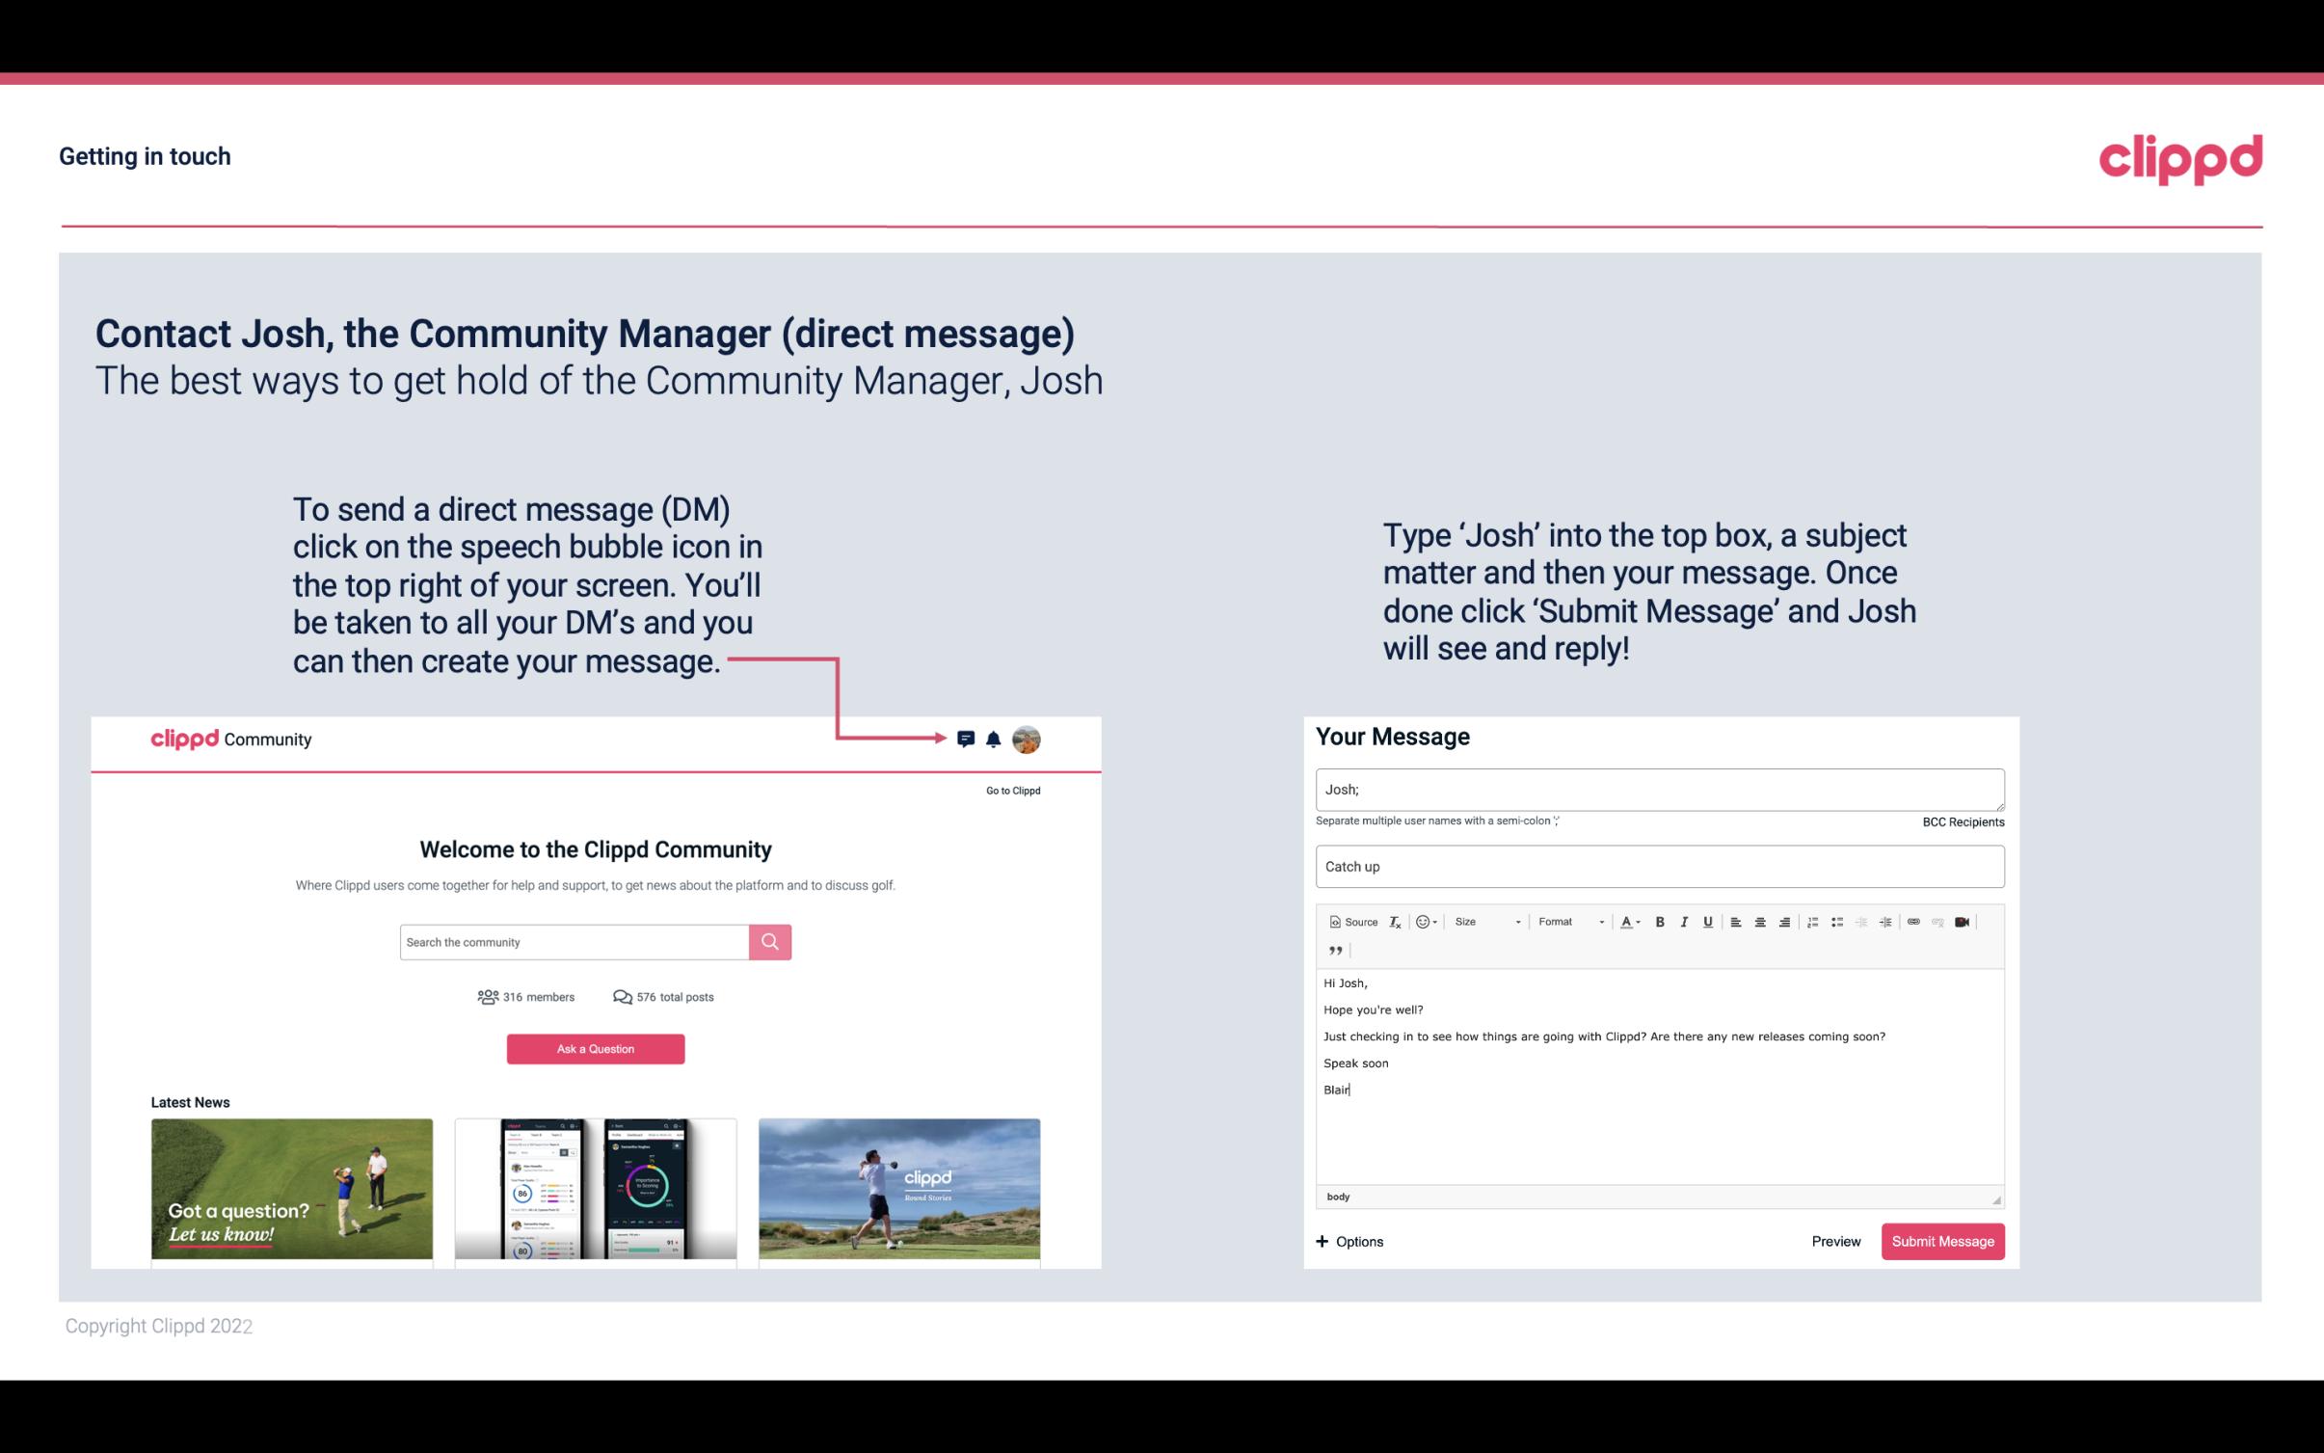Click the speech bubble DM icon
Viewport: 2324px width, 1453px height.
point(969,739)
